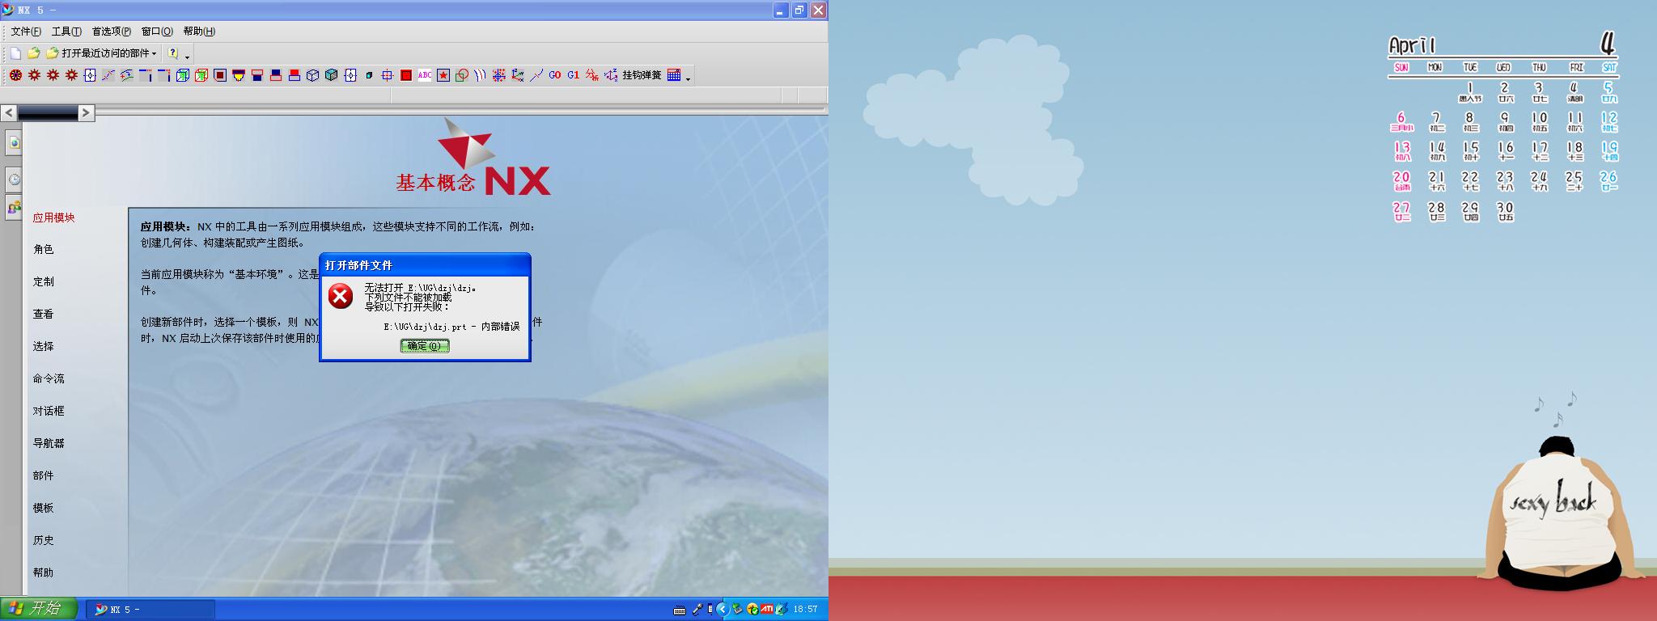Select the 部件 topic link
The height and width of the screenshot is (621, 1657).
click(43, 476)
